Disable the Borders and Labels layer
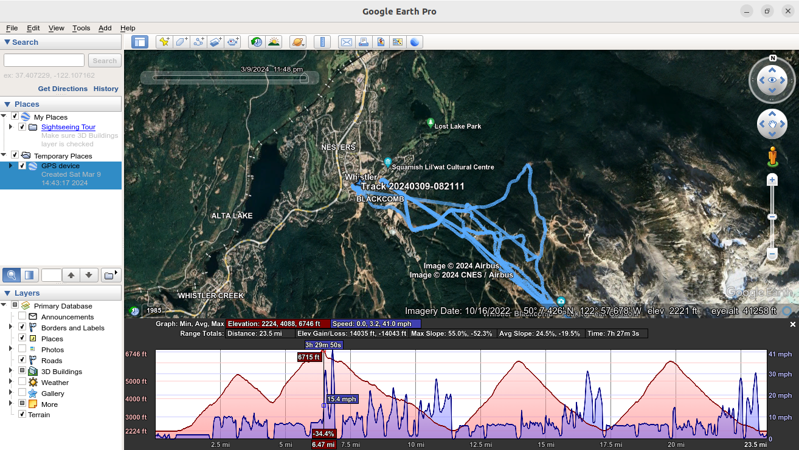This screenshot has width=799, height=450. click(x=22, y=327)
